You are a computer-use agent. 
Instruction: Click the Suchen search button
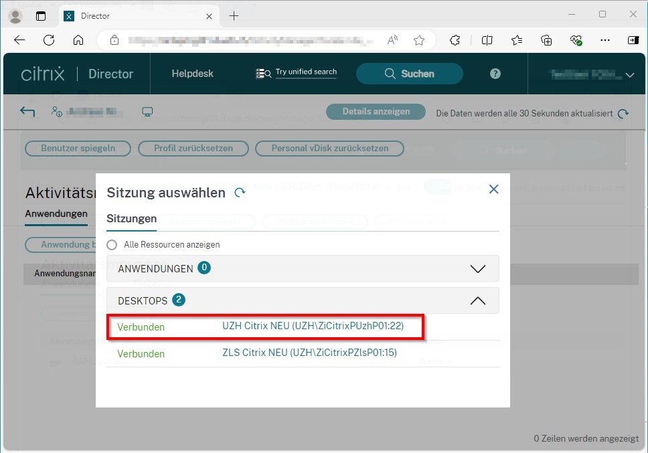(409, 74)
